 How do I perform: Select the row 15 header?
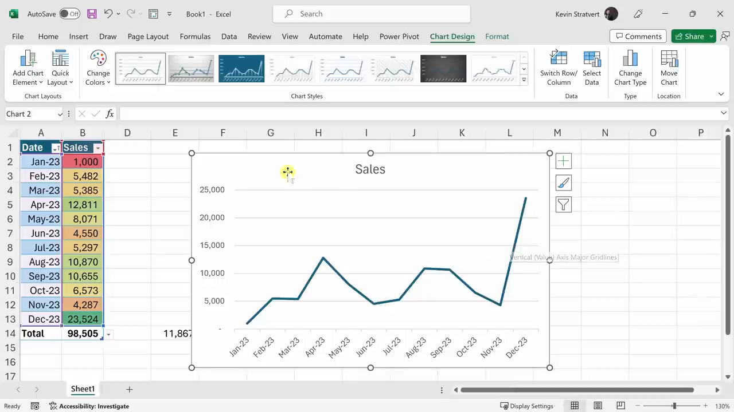pyautogui.click(x=10, y=348)
